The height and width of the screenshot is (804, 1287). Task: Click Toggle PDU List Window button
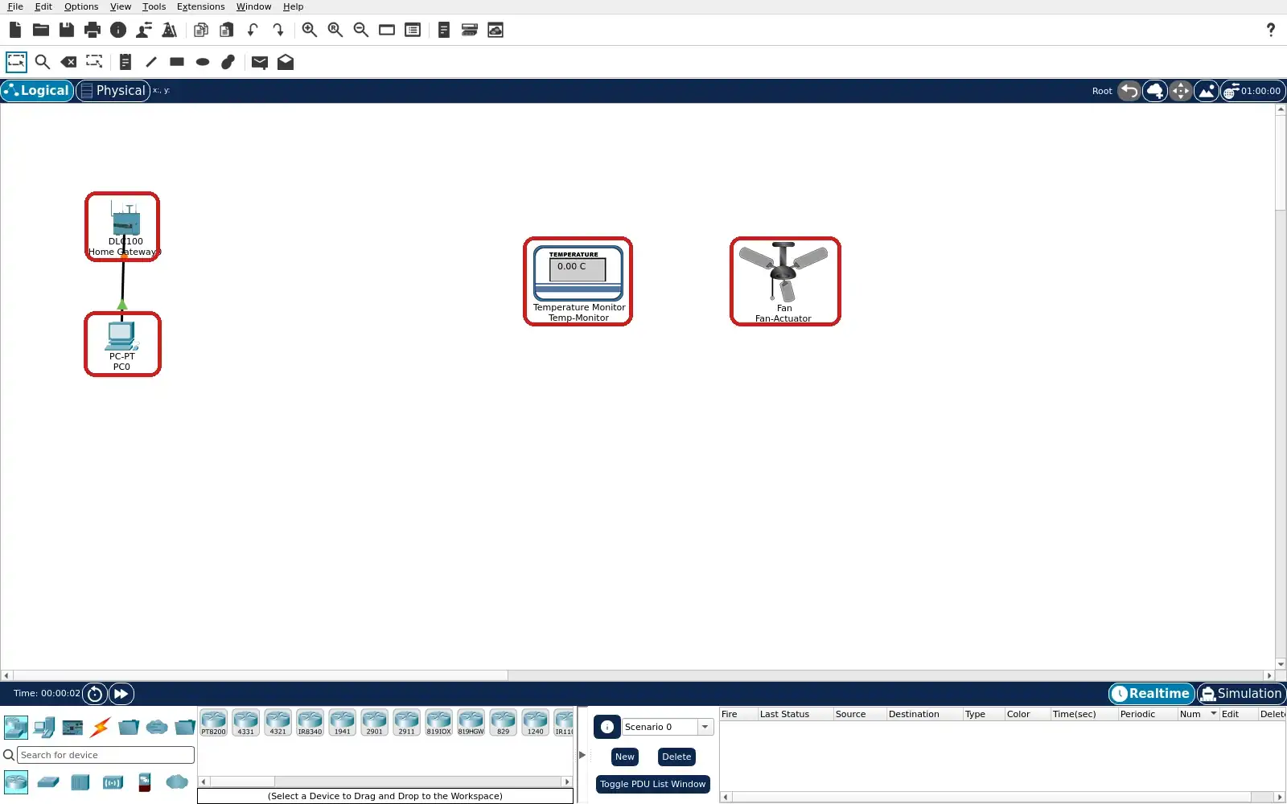click(x=653, y=784)
